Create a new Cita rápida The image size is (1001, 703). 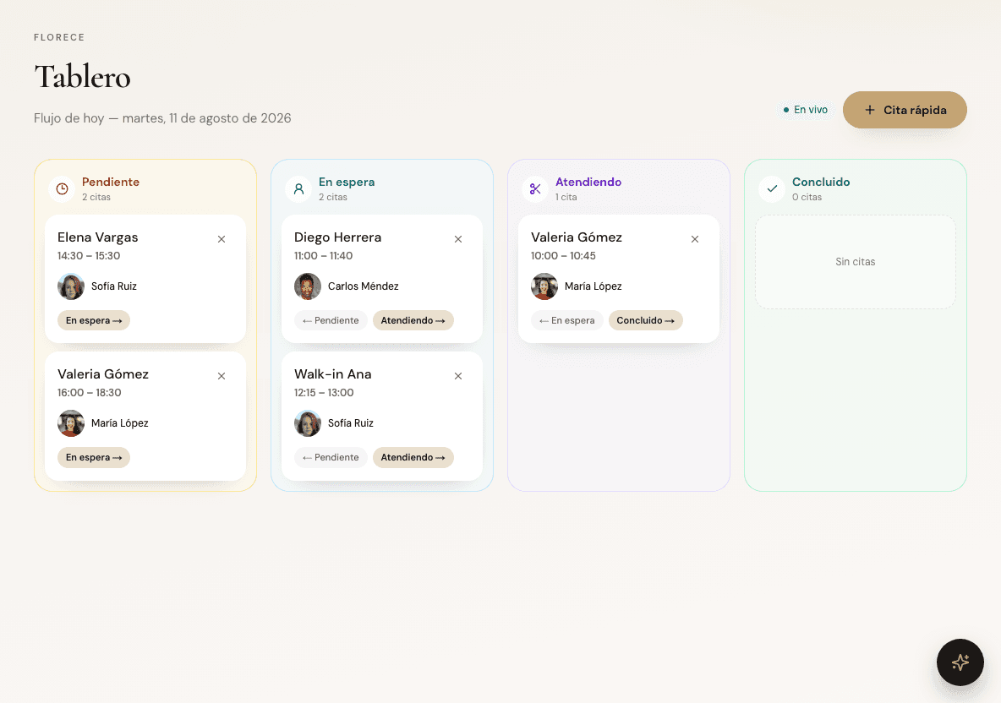(905, 110)
